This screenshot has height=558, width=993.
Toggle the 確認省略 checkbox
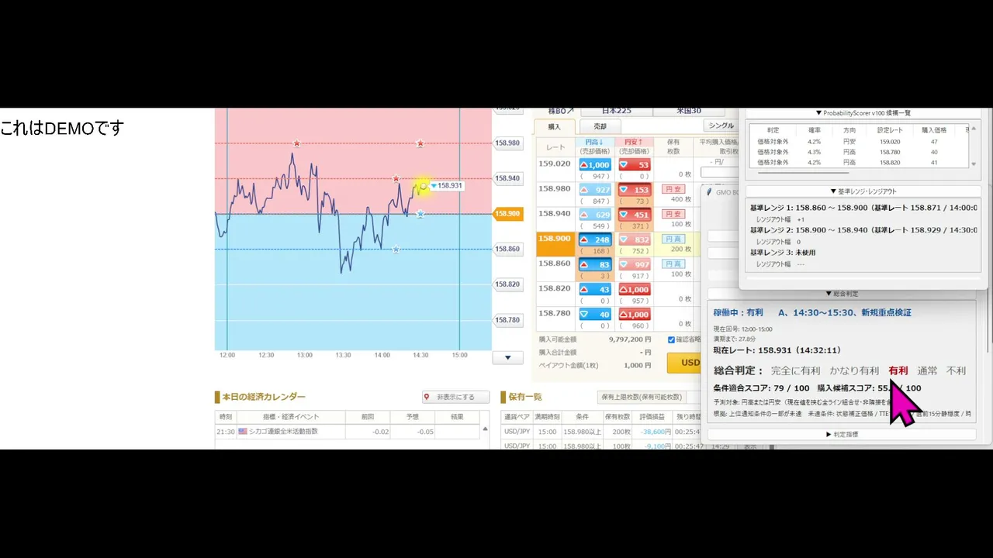point(672,339)
